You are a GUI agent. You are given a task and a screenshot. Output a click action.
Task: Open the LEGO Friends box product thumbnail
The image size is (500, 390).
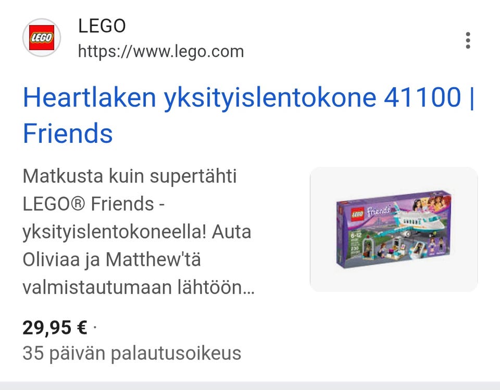point(394,229)
